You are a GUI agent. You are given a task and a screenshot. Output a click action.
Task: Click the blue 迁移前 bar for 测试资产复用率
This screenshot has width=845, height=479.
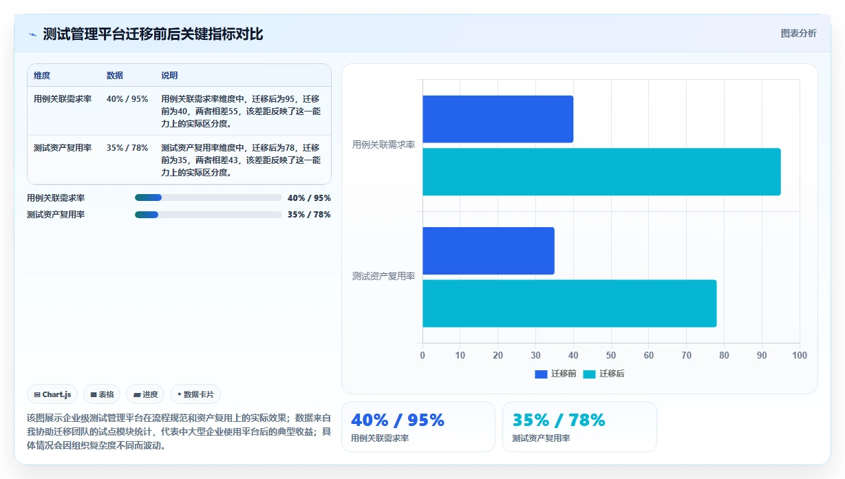click(489, 251)
